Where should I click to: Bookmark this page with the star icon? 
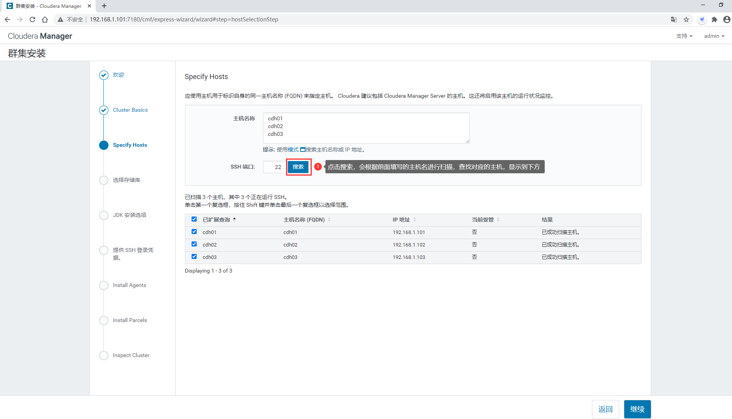click(686, 19)
